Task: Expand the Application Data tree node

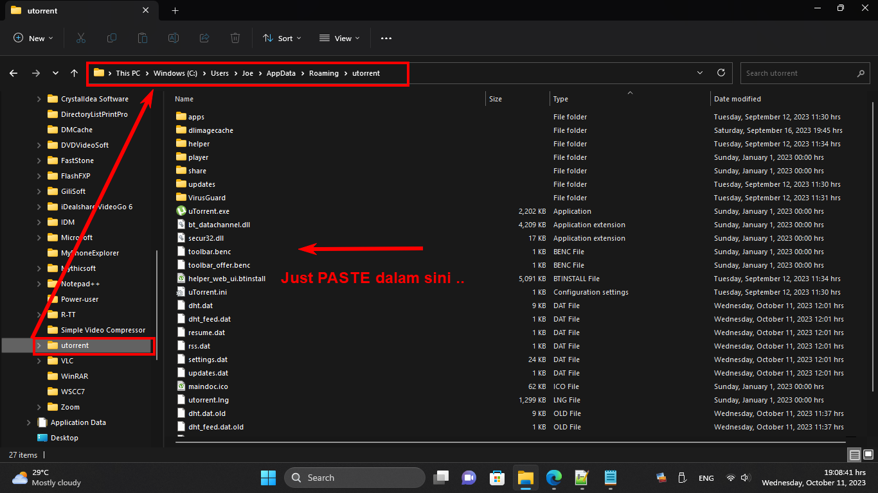Action: pos(28,422)
